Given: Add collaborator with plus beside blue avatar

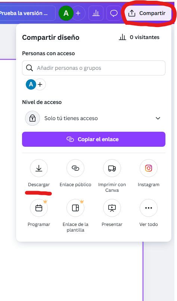Looking at the screenshot, I should (40, 84).
